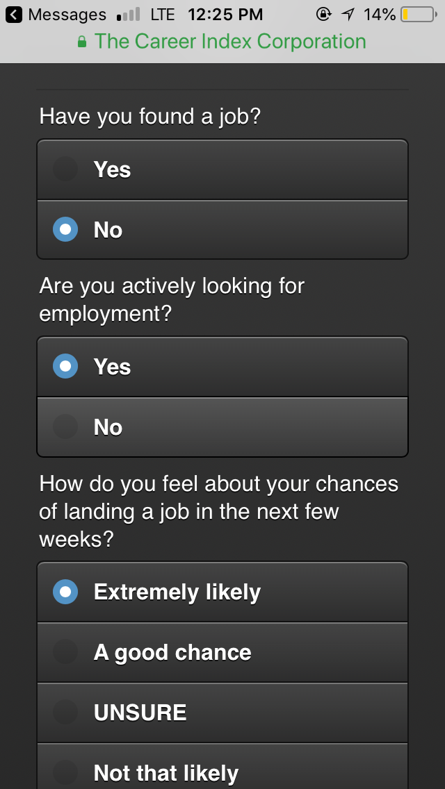Tap the rotation lock status icon
445x789 pixels.
tap(323, 14)
